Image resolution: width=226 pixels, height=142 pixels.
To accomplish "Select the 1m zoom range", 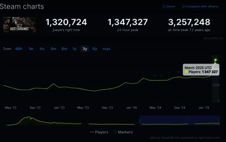I will click(42, 49).
